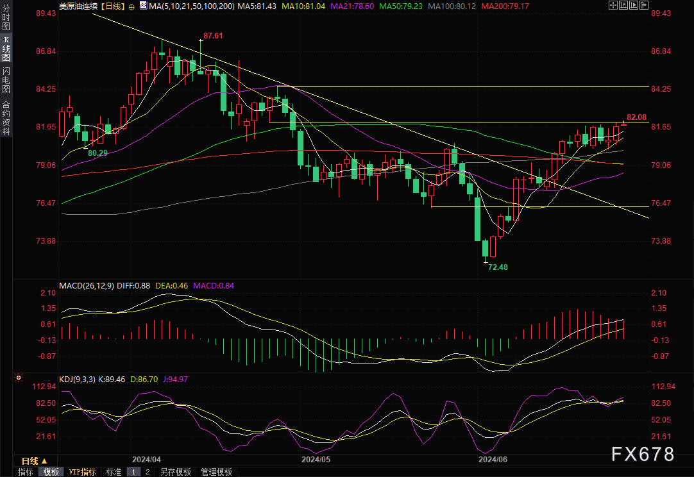Click the J:94.97 value
This screenshot has height=477, width=694.
175,379
